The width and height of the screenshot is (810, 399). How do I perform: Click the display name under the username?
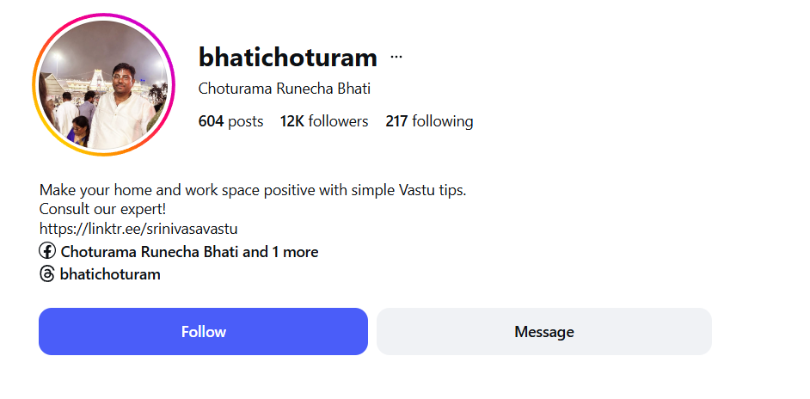tap(284, 89)
